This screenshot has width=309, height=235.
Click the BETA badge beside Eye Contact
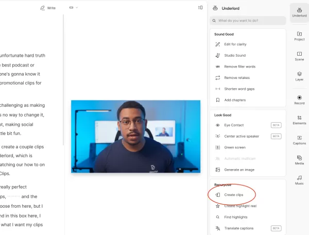pyautogui.click(x=276, y=125)
